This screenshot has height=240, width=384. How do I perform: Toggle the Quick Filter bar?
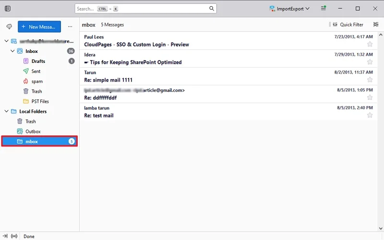(x=348, y=24)
